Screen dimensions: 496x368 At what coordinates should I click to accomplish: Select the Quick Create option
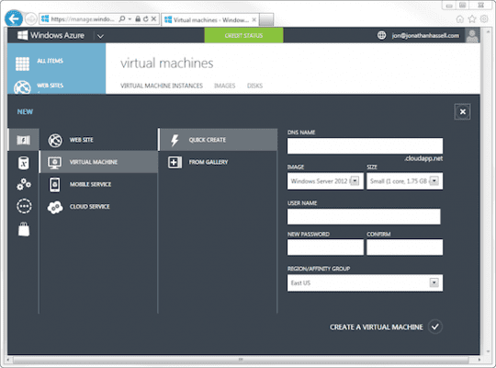218,140
